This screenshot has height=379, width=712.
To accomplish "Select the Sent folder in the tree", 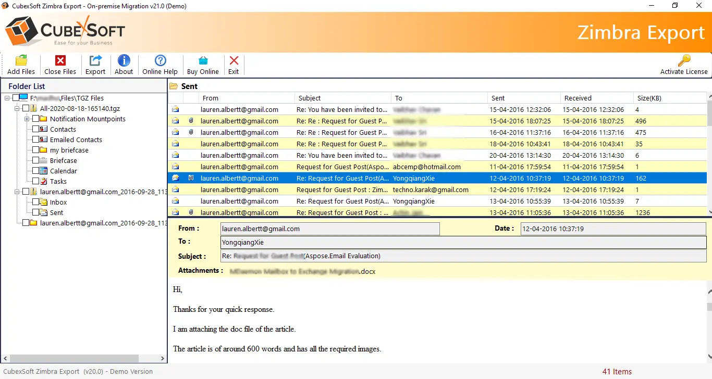I will click(x=56, y=212).
